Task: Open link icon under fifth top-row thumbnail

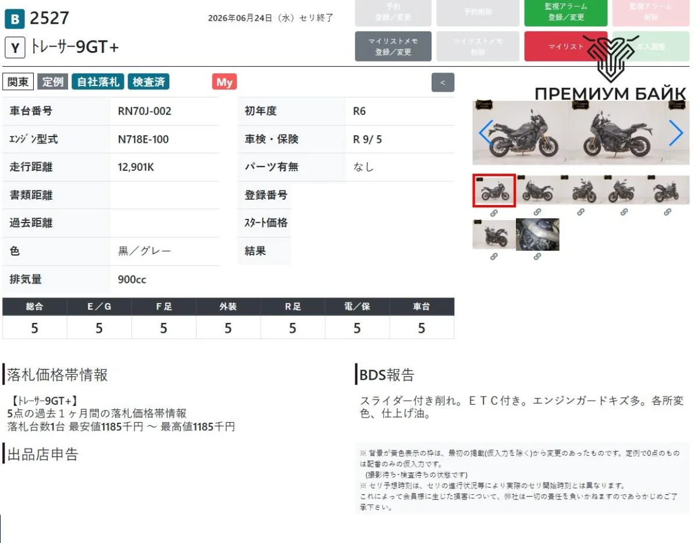Action: coord(668,213)
